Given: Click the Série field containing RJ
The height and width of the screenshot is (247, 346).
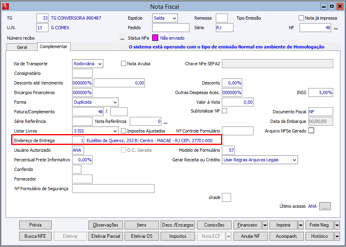Looking at the screenshot, I should click(224, 28).
